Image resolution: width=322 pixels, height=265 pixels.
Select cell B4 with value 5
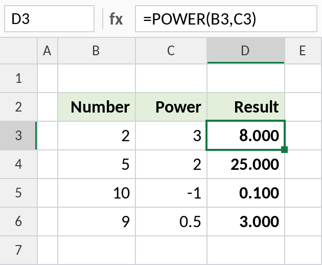[x=97, y=164]
